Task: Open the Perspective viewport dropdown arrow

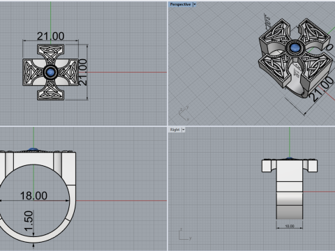Action: tap(195, 4)
